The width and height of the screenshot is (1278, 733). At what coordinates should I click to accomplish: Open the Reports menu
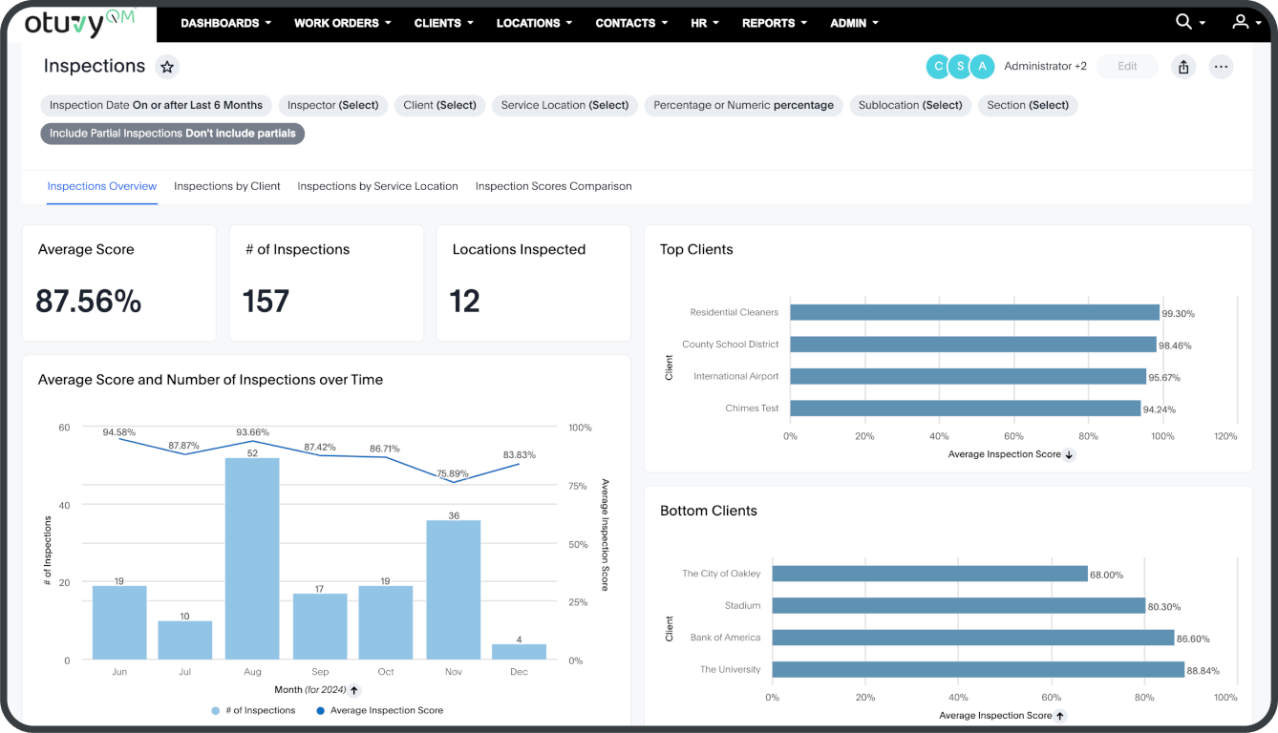coord(774,23)
